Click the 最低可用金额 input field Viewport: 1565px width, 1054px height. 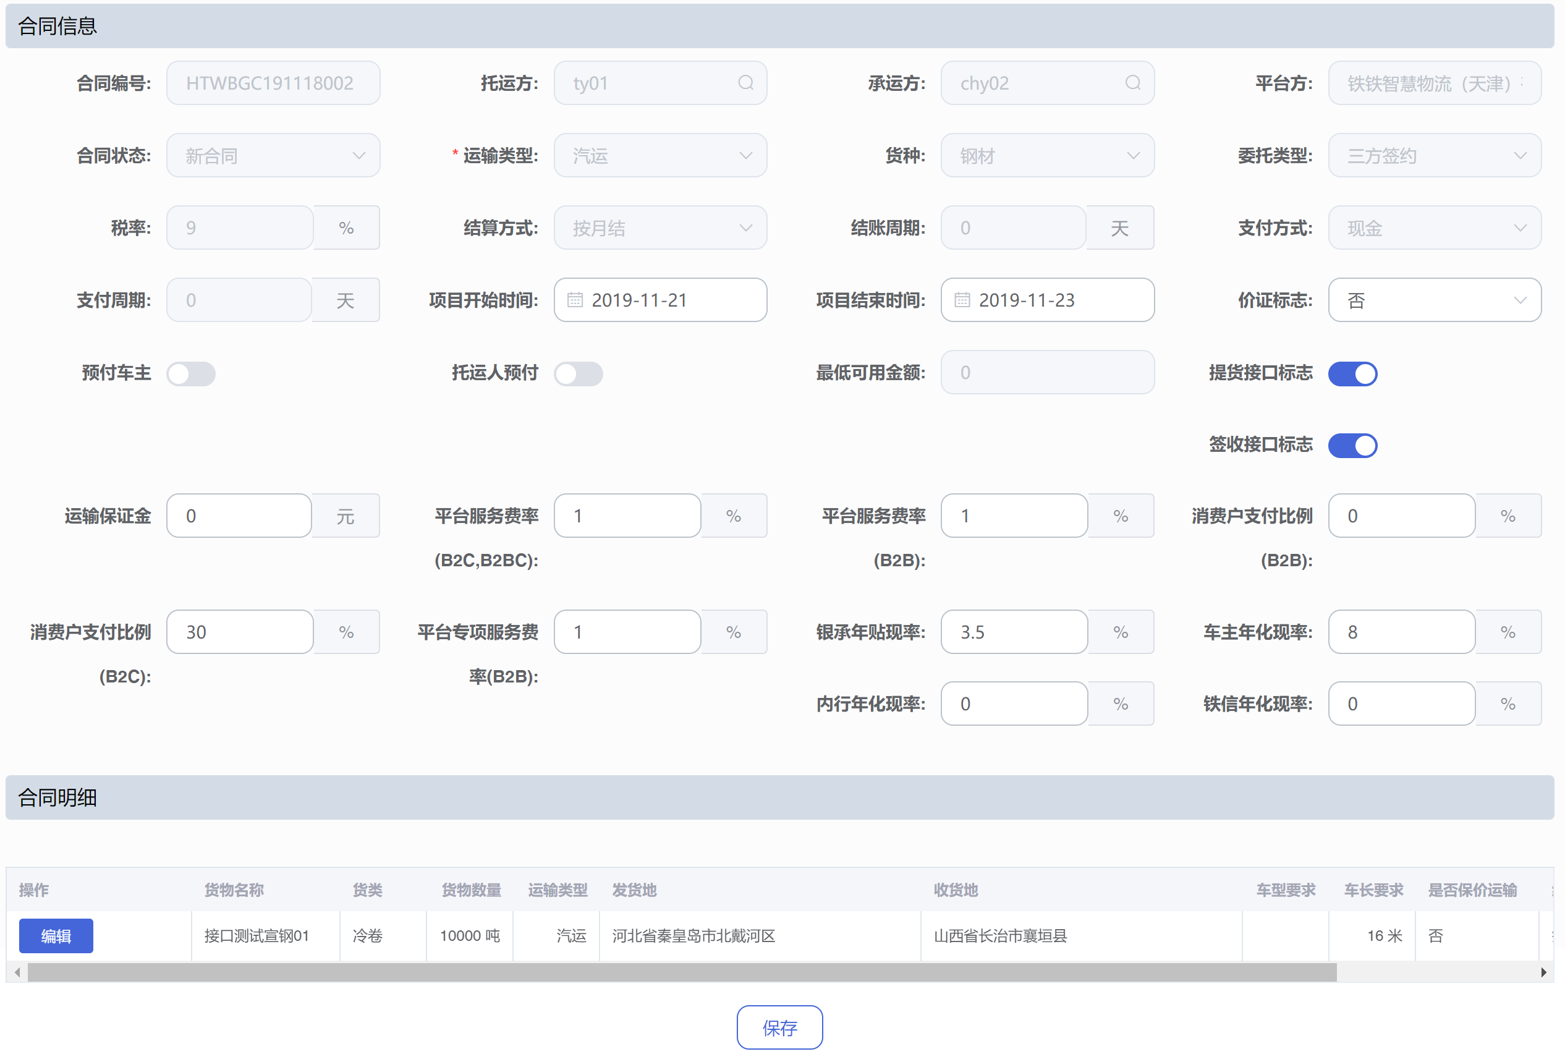coord(1047,372)
